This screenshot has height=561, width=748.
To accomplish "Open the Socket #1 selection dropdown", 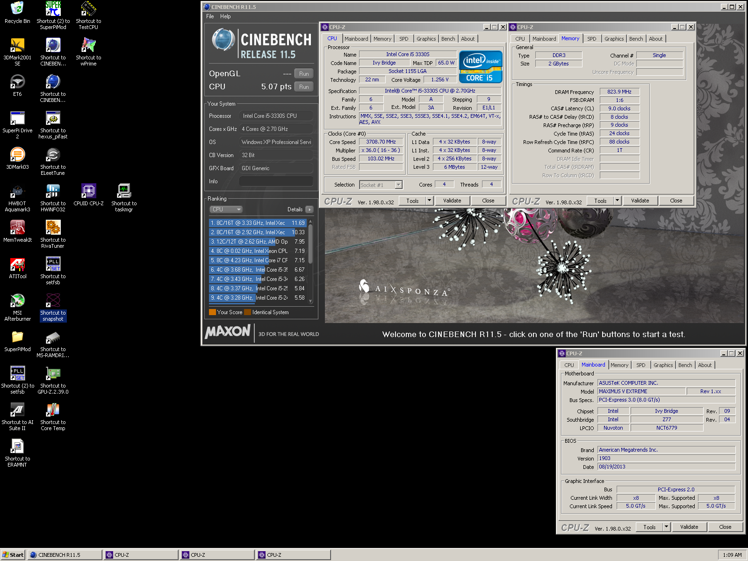I will (381, 185).
